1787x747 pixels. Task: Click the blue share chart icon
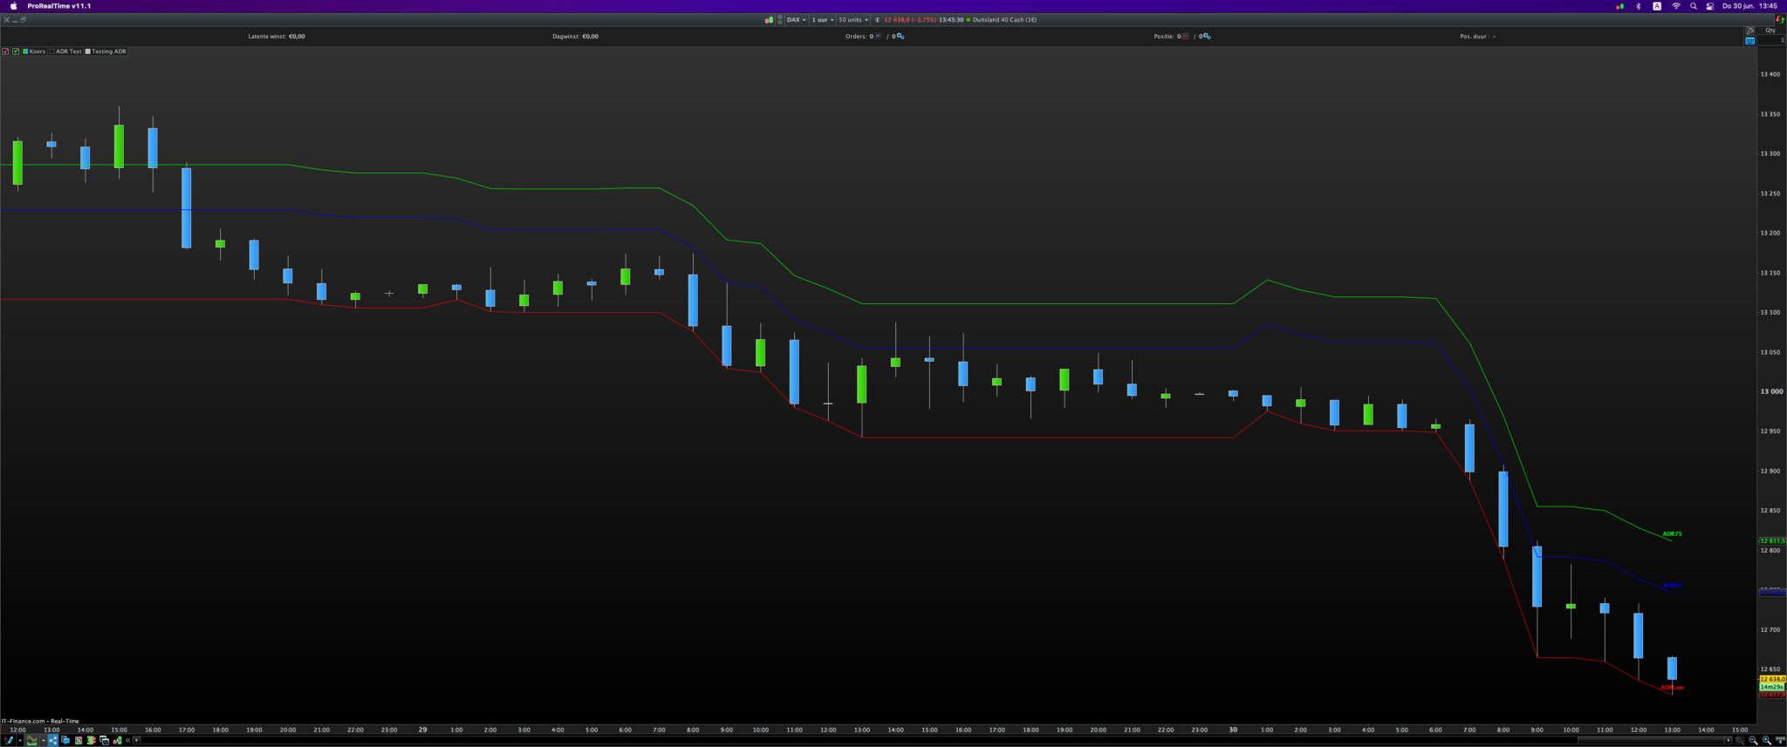tap(53, 740)
